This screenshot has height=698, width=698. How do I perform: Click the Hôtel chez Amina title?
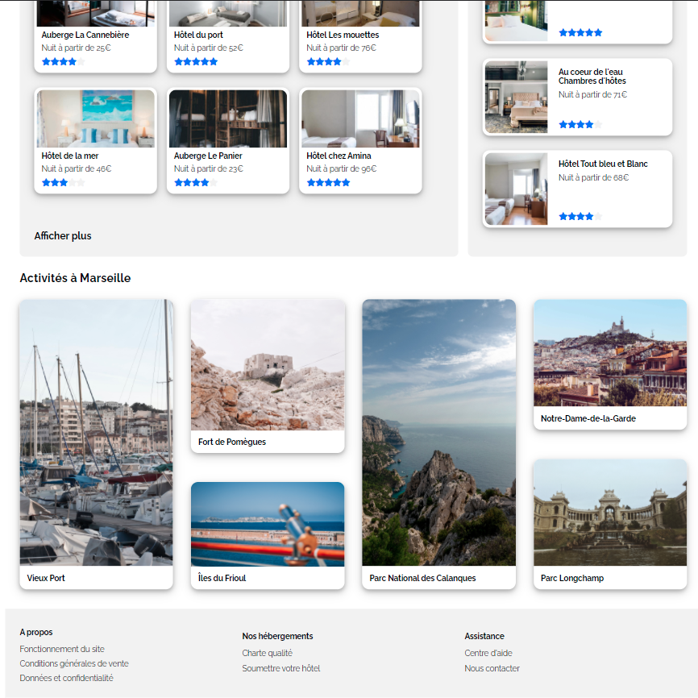tap(339, 156)
